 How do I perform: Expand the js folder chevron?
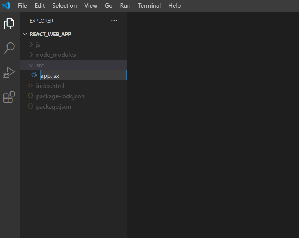31,44
